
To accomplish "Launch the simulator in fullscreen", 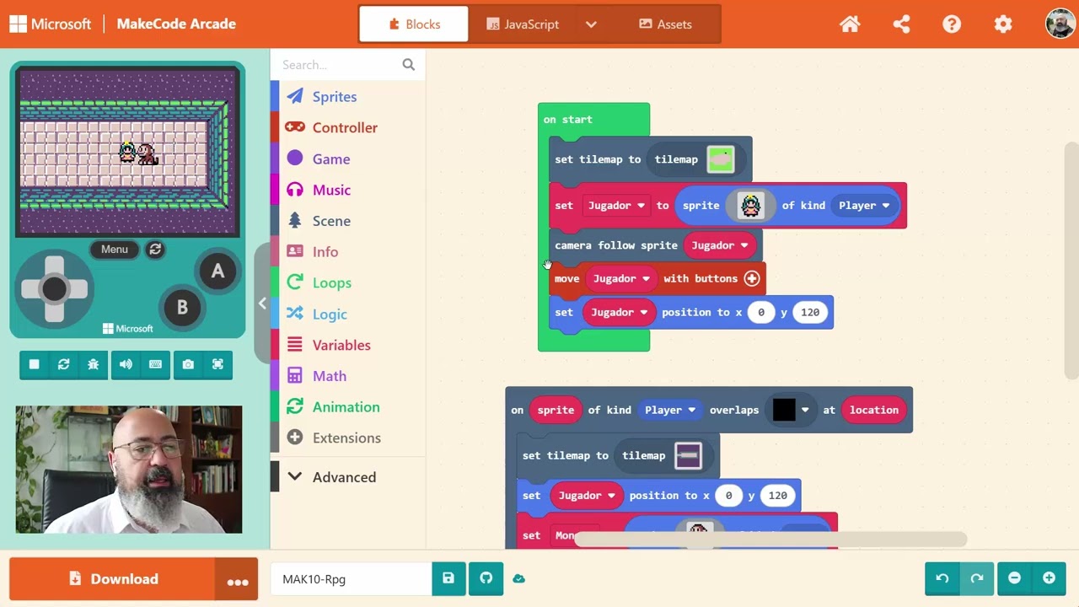I will click(x=217, y=364).
